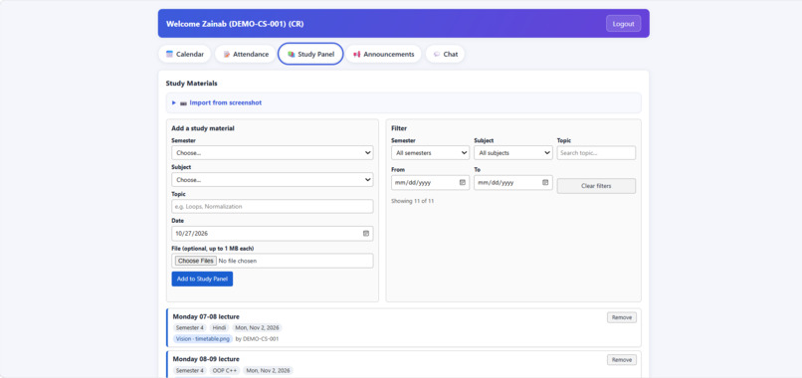Click the Topic field in add material form
Screen dimensions: 802x378
click(272, 207)
